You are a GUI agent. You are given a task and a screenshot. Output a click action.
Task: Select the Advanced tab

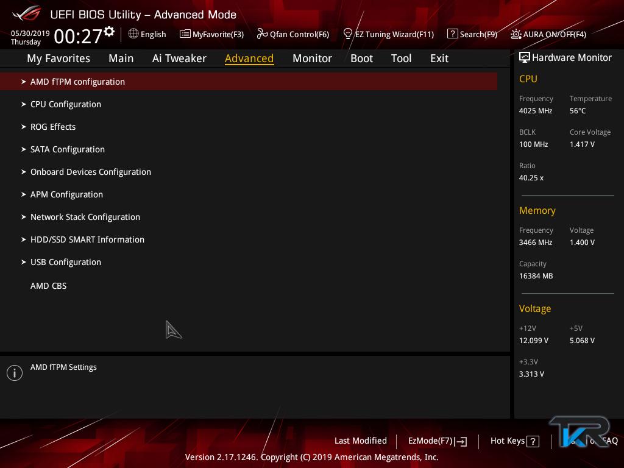click(x=249, y=58)
